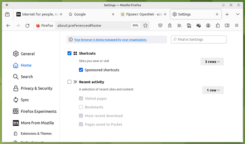Click the 90% zoom level indicator
The height and width of the screenshot is (144, 245).
135,25
